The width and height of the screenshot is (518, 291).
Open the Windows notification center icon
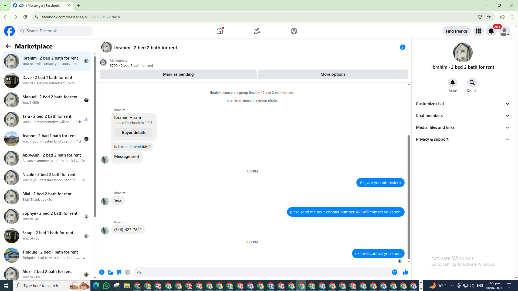(509, 286)
